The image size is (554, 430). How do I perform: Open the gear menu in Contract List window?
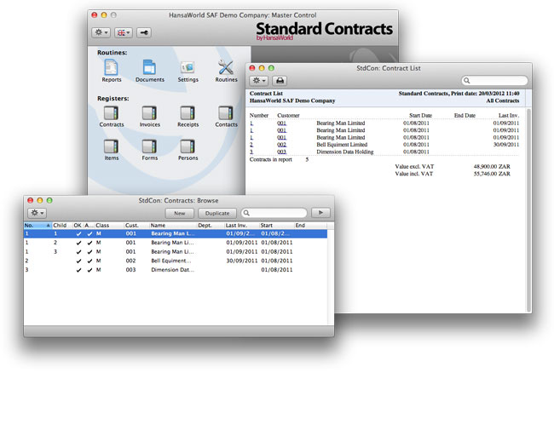[x=258, y=81]
